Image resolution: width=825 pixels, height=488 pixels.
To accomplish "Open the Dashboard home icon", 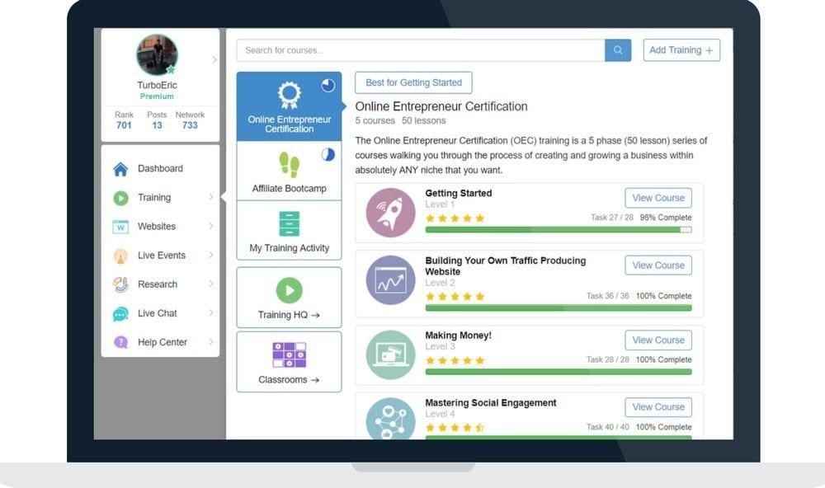I will coord(120,169).
